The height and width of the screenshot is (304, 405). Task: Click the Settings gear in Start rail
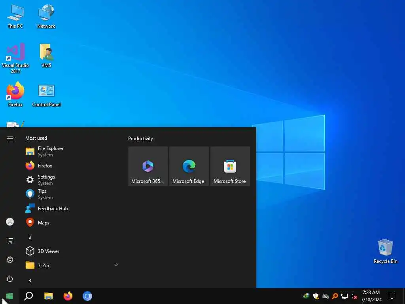pyautogui.click(x=10, y=260)
